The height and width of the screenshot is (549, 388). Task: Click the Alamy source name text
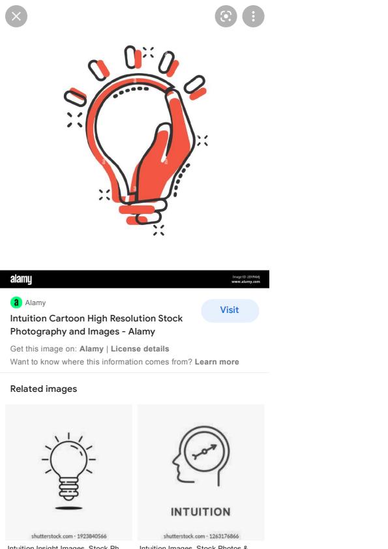[35, 303]
